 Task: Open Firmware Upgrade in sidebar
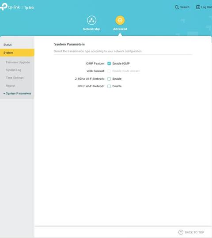coord(18,62)
